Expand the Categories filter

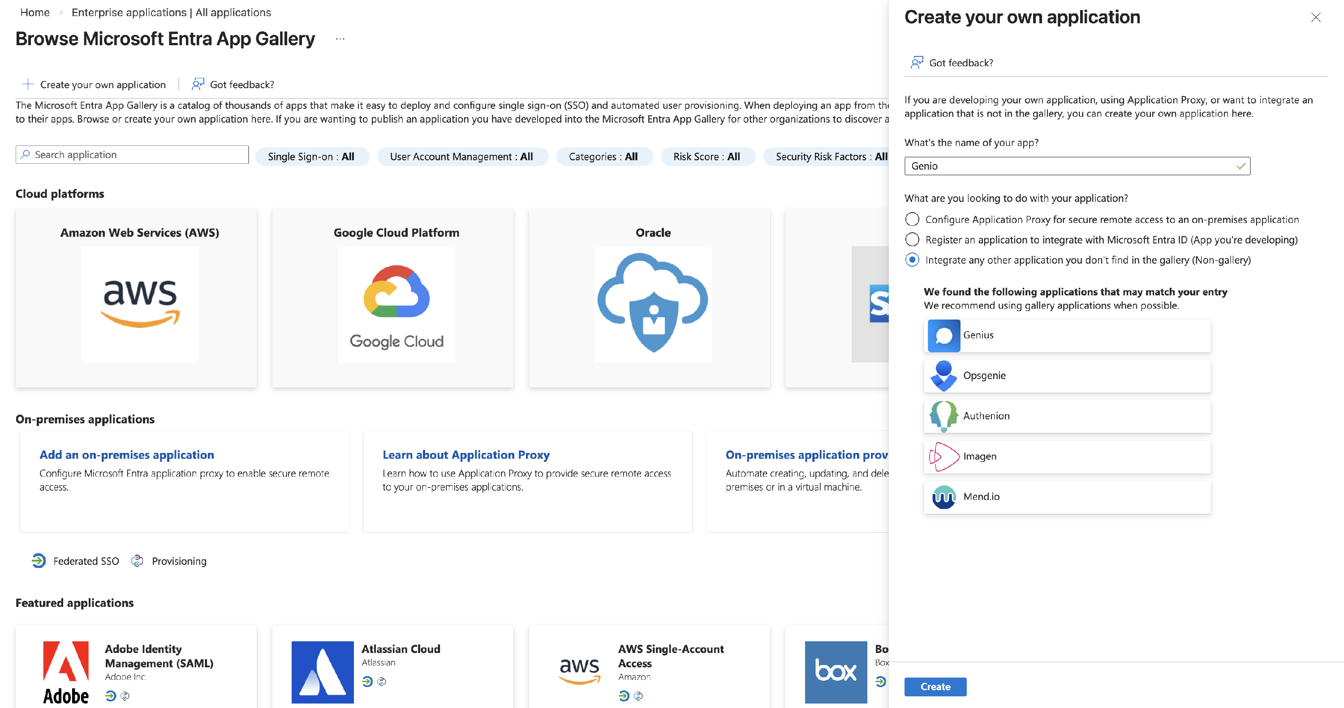click(604, 156)
